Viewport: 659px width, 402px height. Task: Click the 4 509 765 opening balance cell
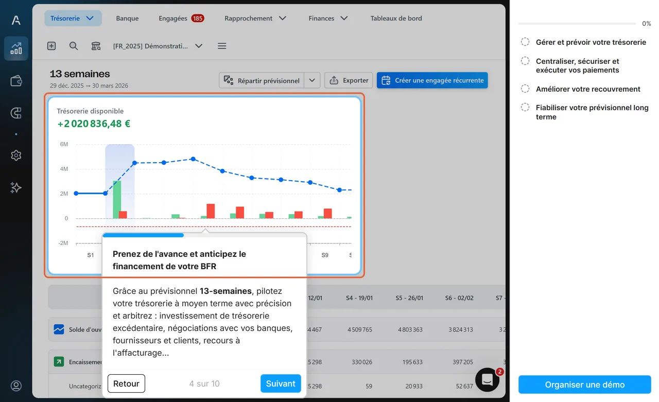(359, 329)
